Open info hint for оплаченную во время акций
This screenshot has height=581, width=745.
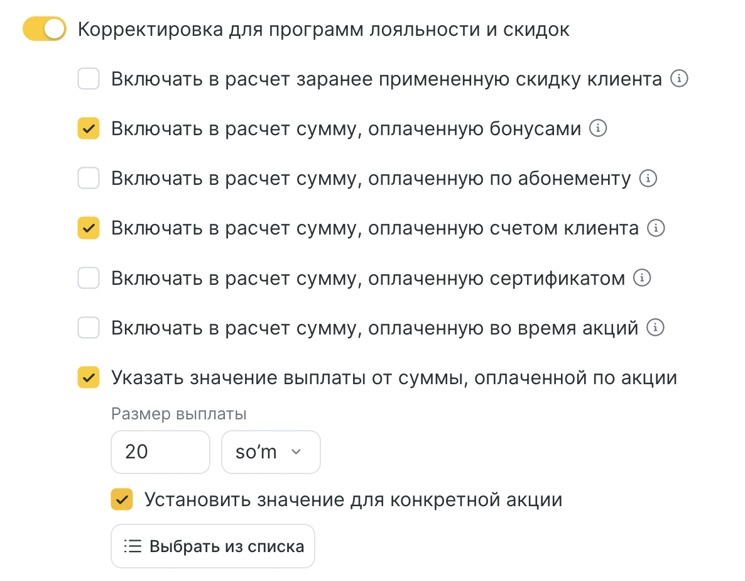pos(656,328)
